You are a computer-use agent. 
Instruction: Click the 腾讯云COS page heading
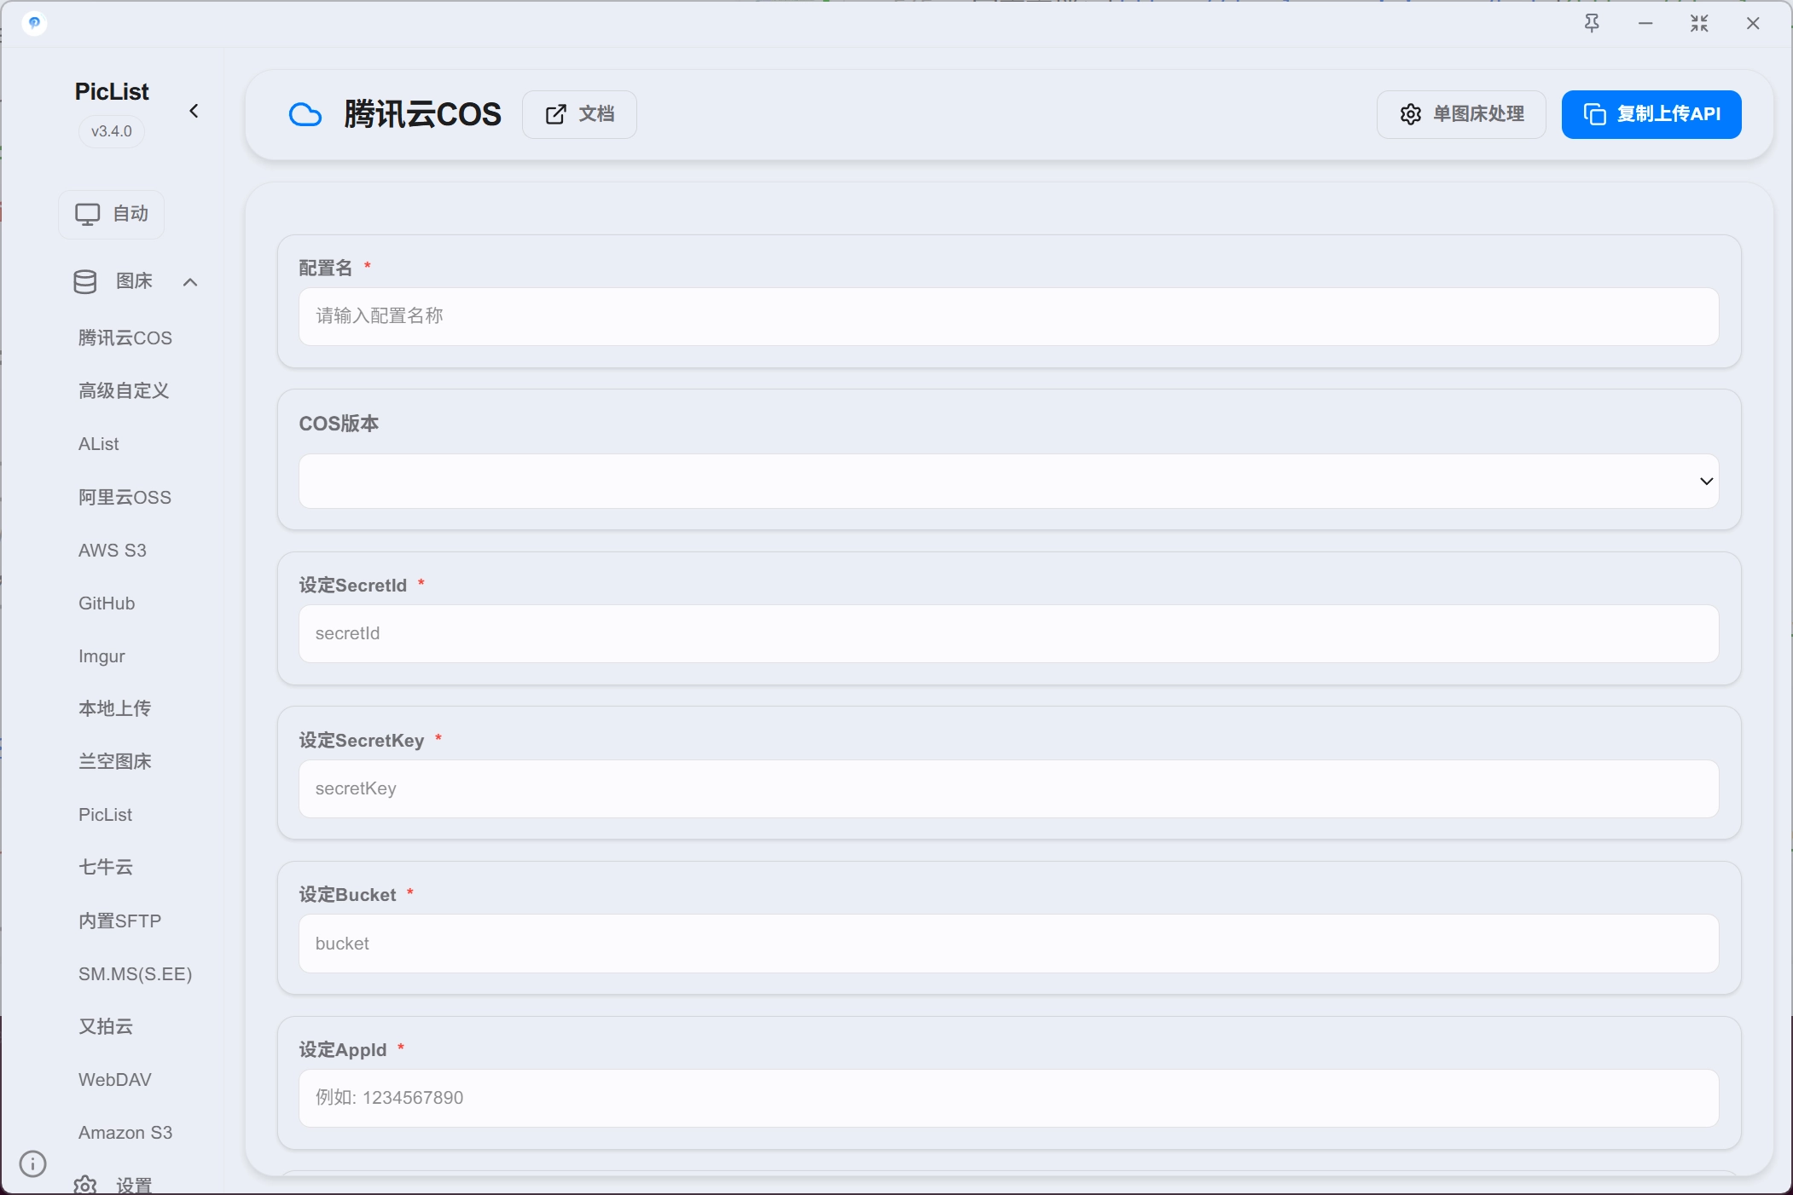pyautogui.click(x=422, y=114)
